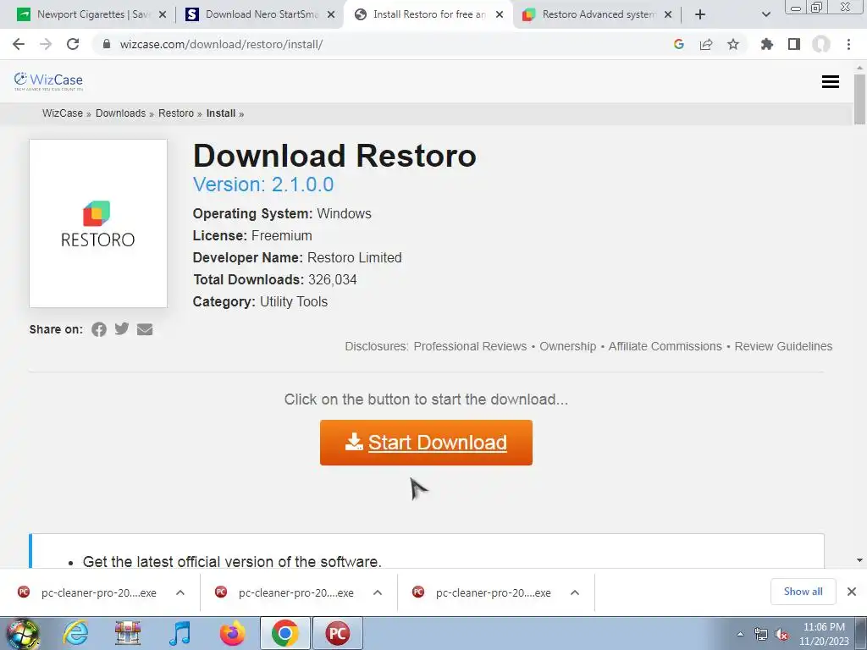This screenshot has width=867, height=650.
Task: Click the network tray icon
Action: click(x=761, y=635)
